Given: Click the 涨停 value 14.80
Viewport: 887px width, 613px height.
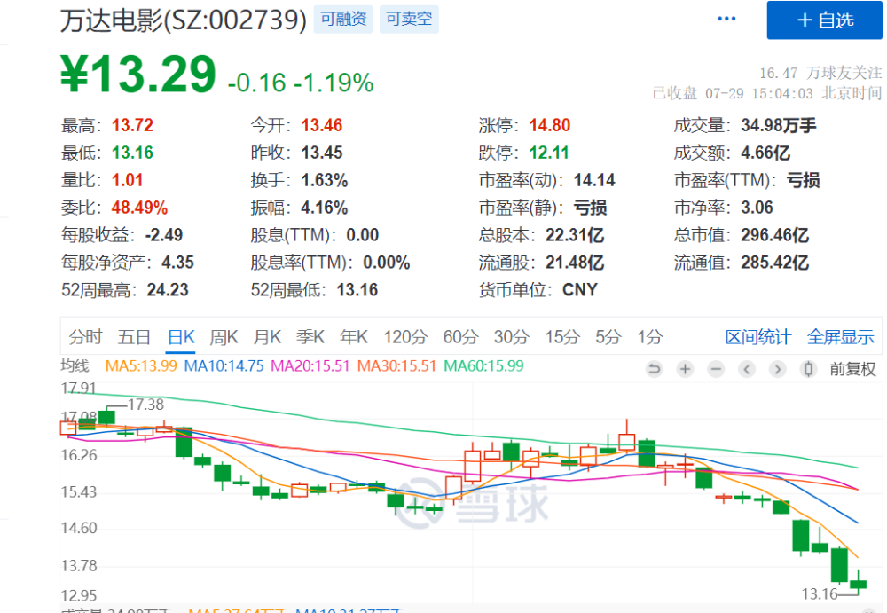Looking at the screenshot, I should pyautogui.click(x=550, y=125).
